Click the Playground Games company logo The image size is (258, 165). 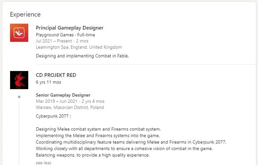(19, 33)
